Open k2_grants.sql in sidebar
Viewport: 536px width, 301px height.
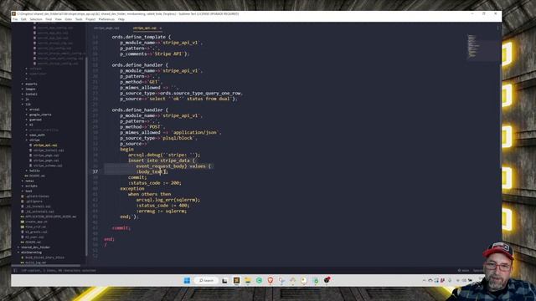coord(36,232)
